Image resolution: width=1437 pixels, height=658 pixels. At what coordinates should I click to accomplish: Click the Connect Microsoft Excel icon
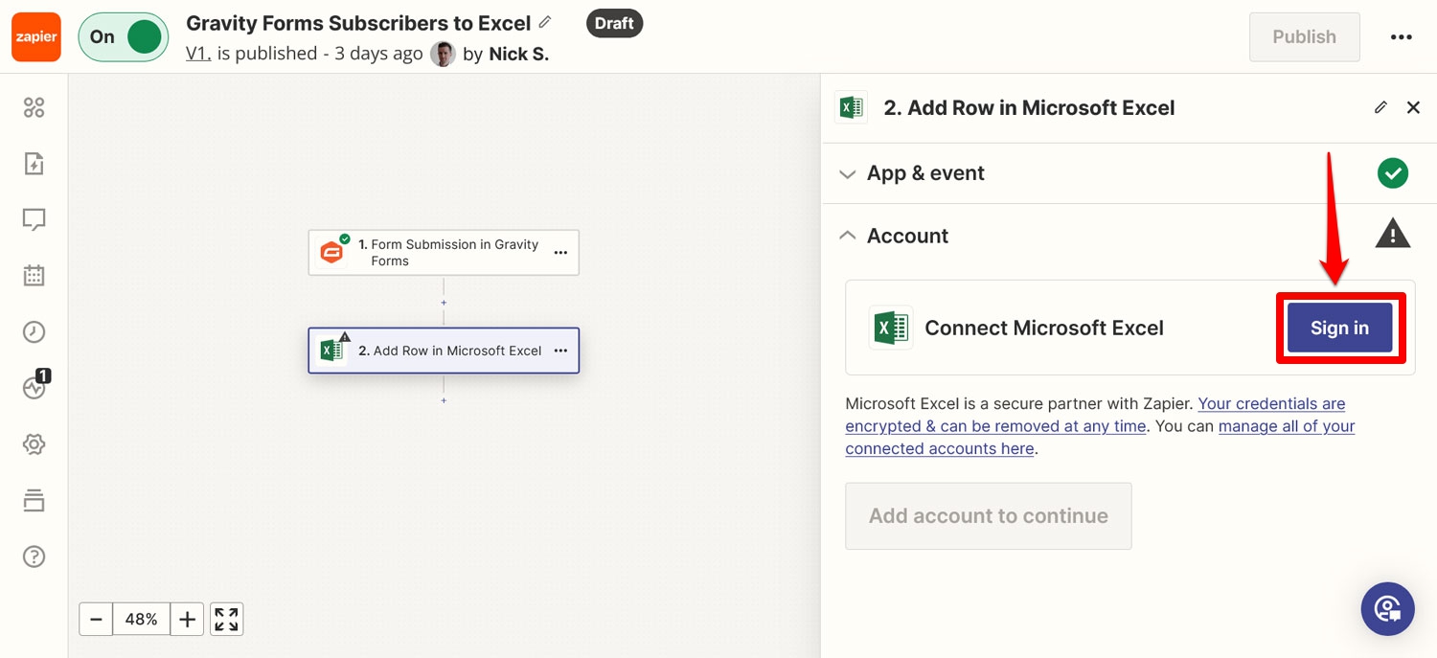[x=891, y=328]
